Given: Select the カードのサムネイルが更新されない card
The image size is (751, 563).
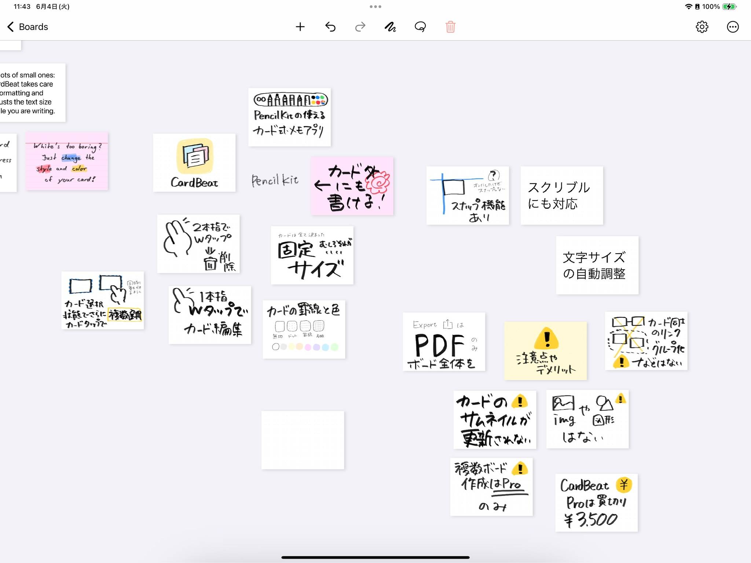Looking at the screenshot, I should [495, 420].
